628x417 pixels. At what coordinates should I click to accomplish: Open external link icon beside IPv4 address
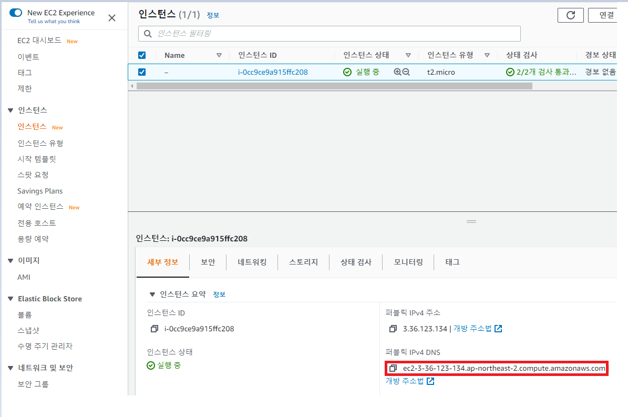tap(498, 329)
